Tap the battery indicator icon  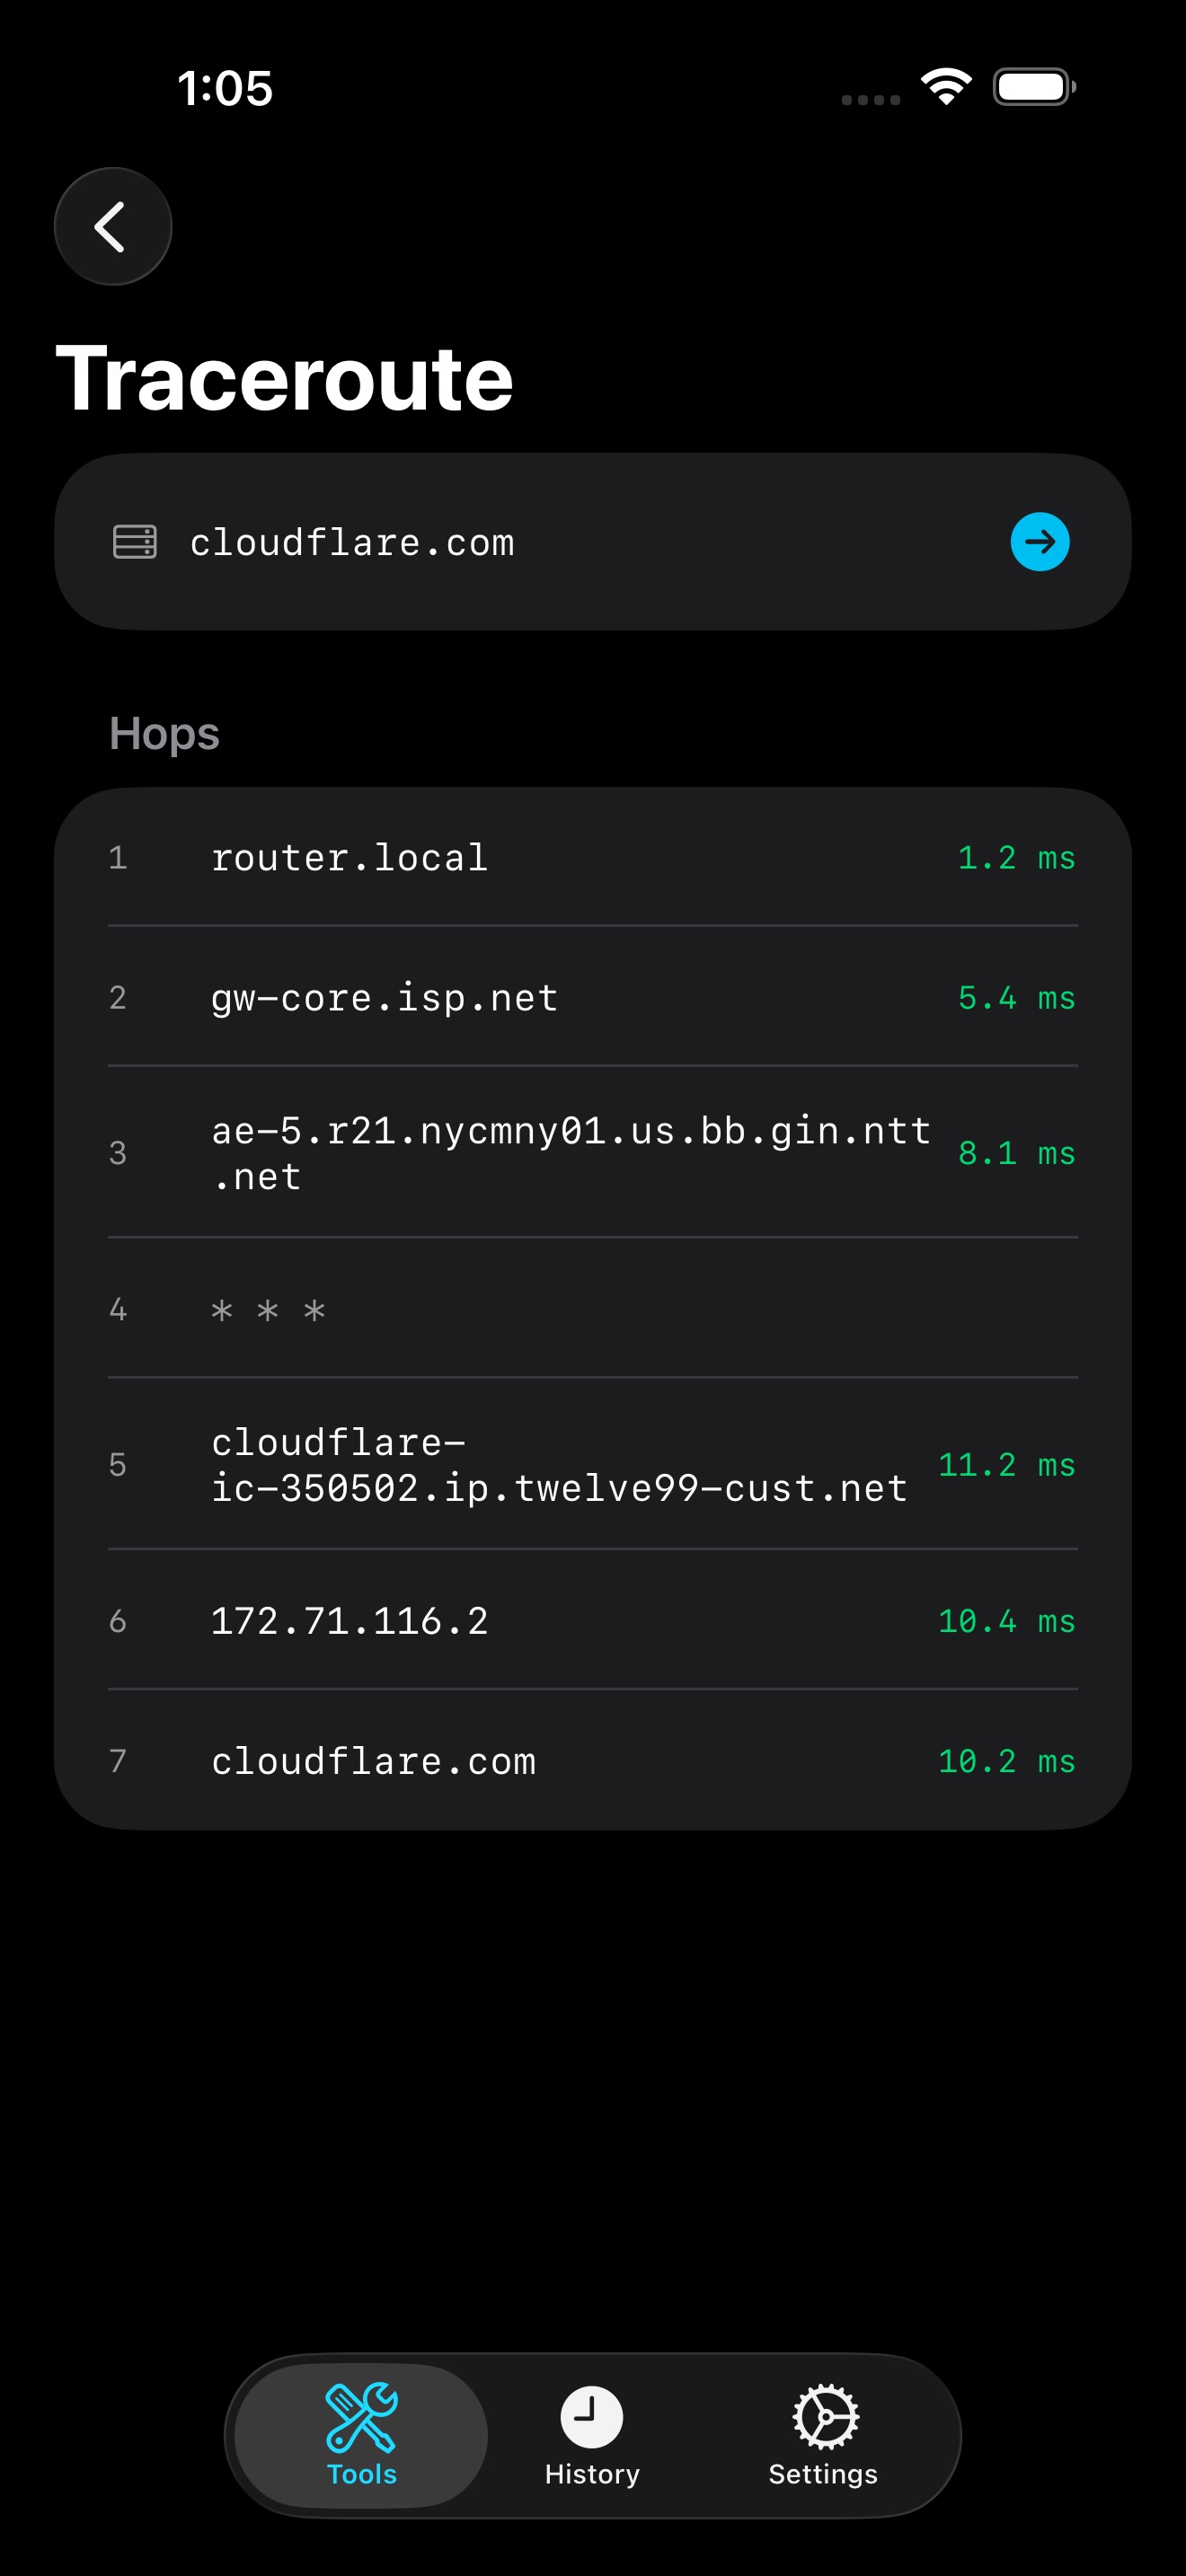pos(1034,87)
